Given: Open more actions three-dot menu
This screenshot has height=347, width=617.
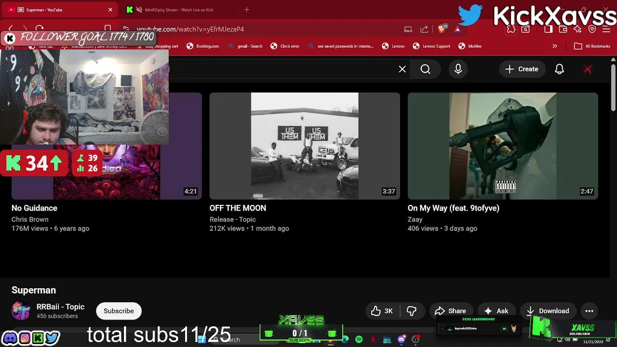Looking at the screenshot, I should (x=589, y=311).
